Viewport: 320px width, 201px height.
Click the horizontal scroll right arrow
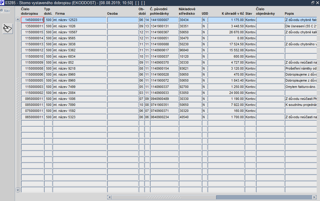coord(314,197)
